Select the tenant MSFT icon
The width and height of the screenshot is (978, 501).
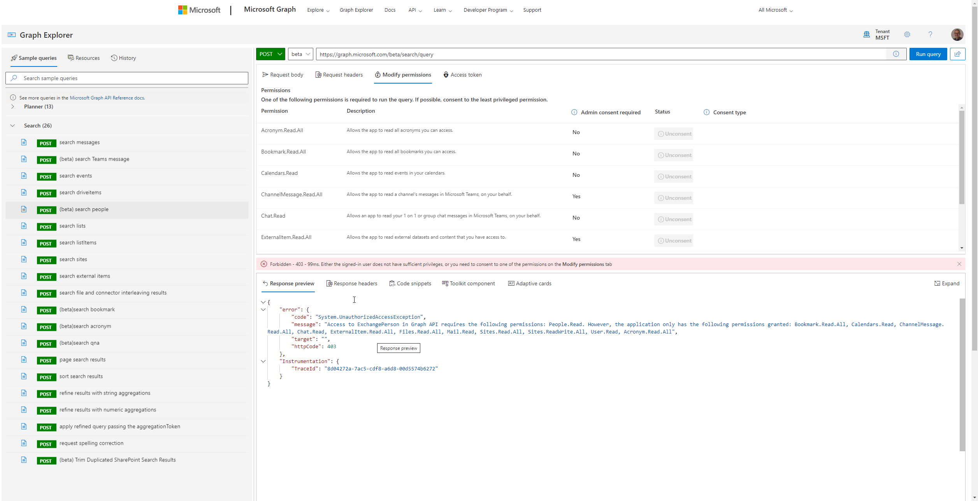[866, 35]
